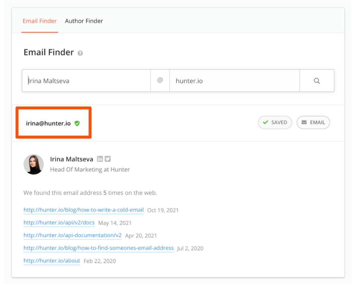Open the how-to-write-a-cold-email link
The height and width of the screenshot is (286, 355).
(x=84, y=210)
